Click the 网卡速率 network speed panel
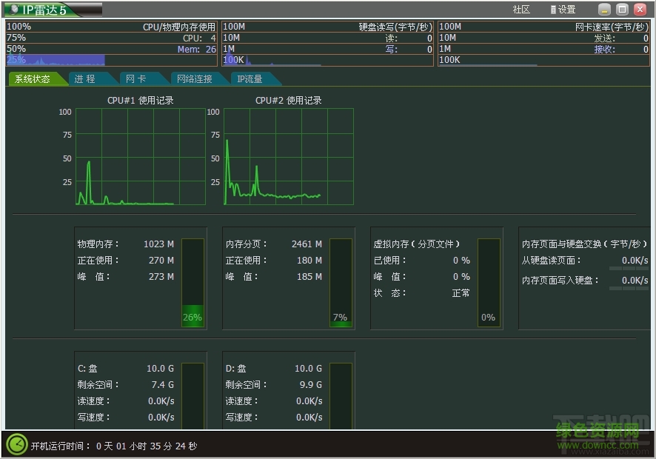The width and height of the screenshot is (656, 459). (544, 44)
